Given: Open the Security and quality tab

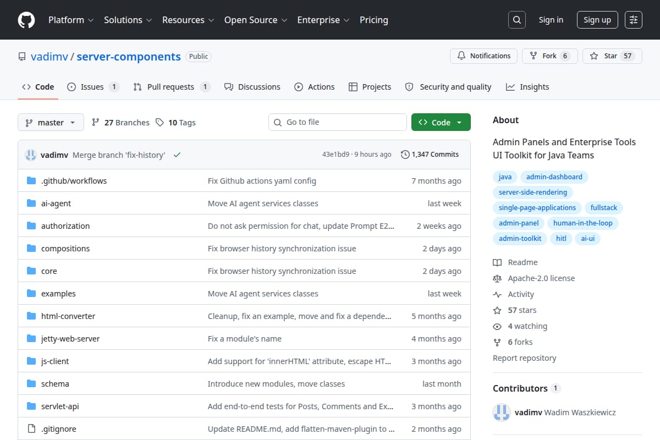Looking at the screenshot, I should click(448, 87).
